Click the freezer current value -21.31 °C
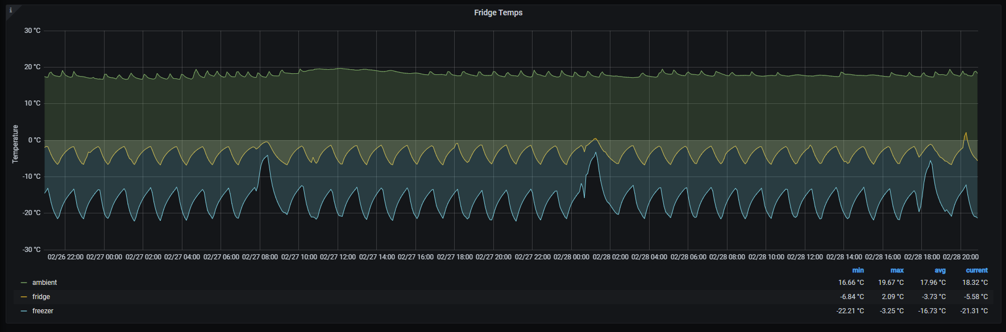1006x332 pixels. (974, 311)
